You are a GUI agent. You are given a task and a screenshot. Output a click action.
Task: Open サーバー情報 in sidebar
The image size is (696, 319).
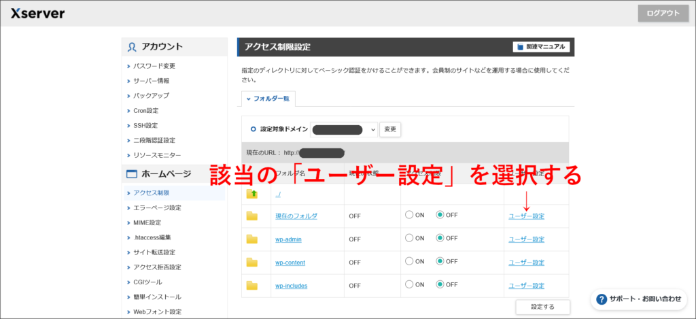click(151, 81)
